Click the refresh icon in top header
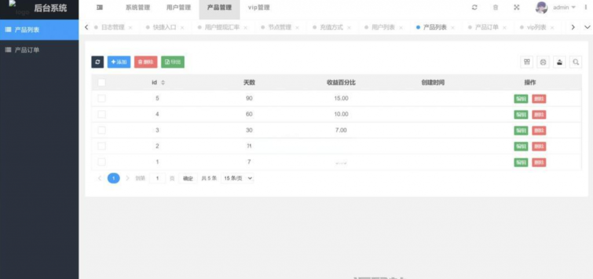 point(474,8)
